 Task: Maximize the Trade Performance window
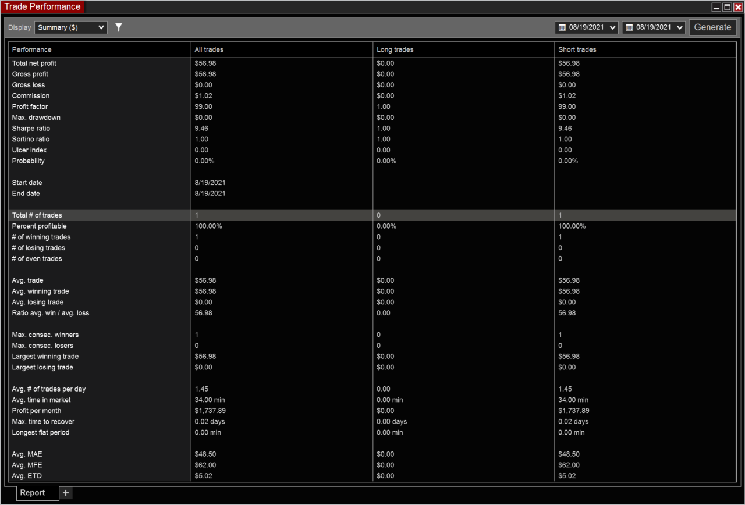tap(727, 7)
